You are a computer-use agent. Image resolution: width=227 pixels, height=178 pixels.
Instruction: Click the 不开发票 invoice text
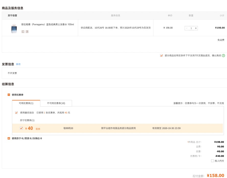tap(12, 73)
